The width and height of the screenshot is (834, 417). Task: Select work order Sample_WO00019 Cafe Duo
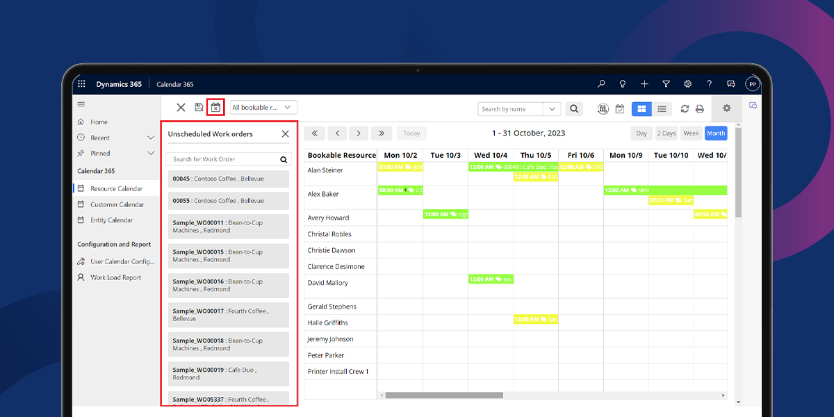point(229,374)
